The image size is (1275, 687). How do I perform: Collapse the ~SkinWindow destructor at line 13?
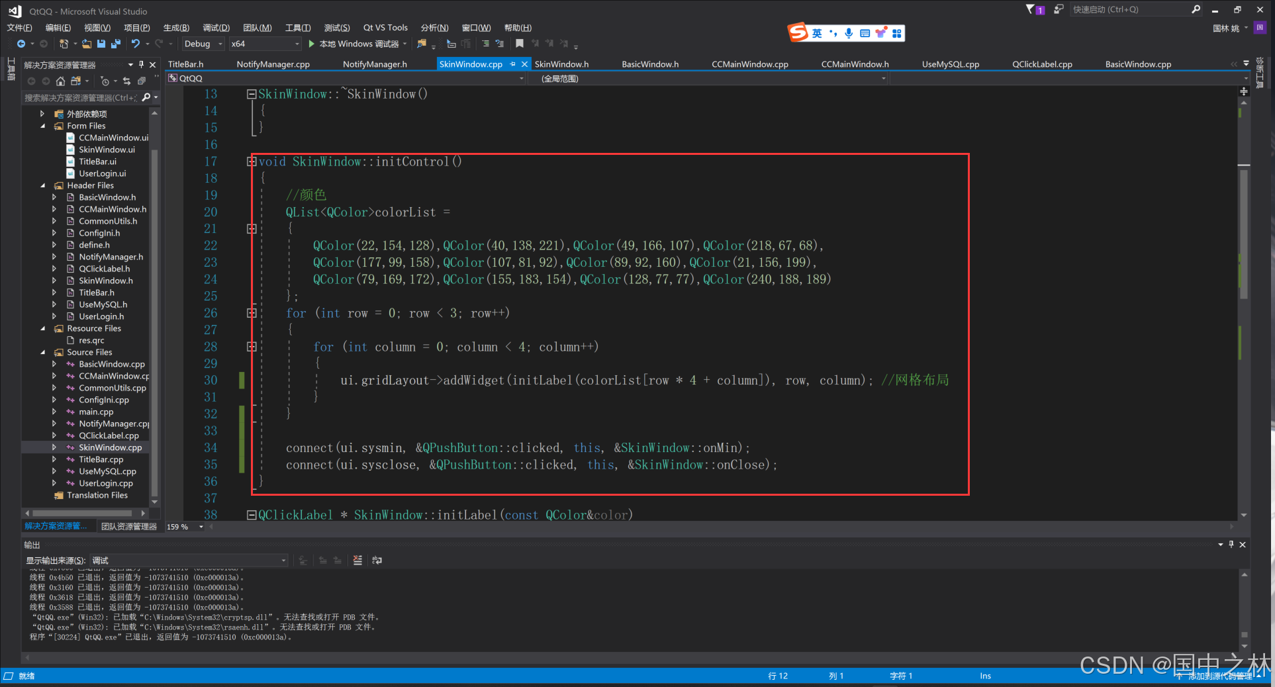pos(252,94)
